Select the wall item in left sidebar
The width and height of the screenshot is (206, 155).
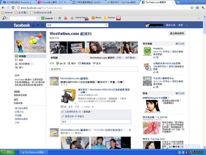(x=30, y=56)
